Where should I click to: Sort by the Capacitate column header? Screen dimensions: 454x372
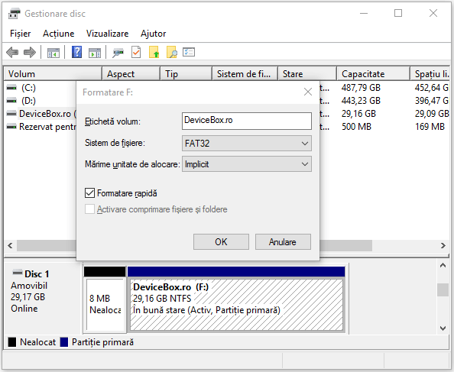point(374,74)
